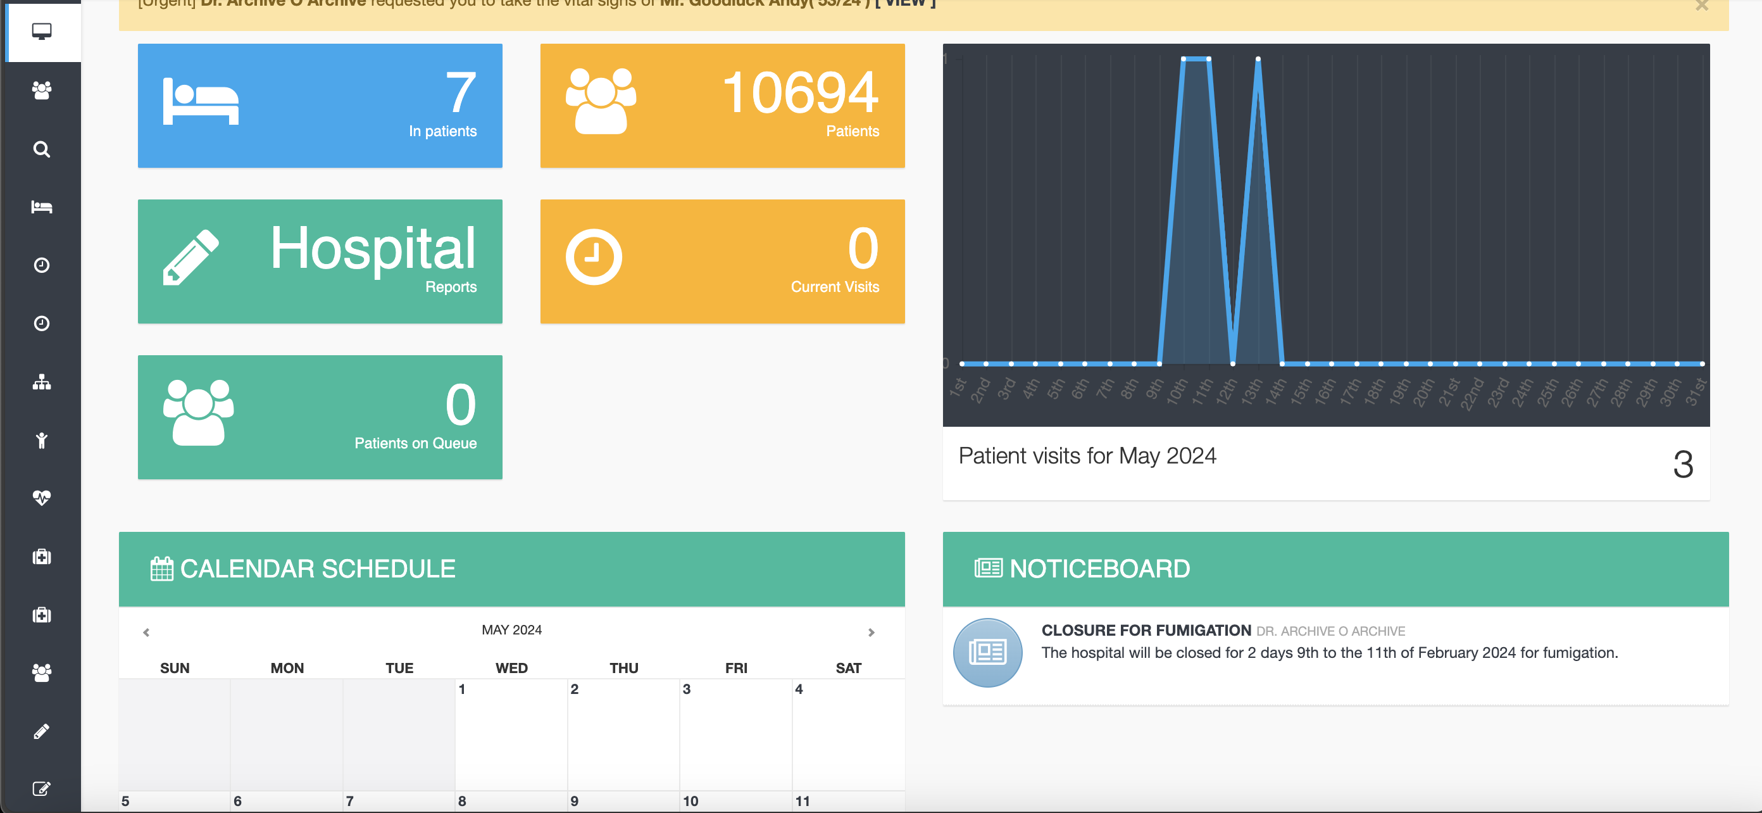Open the magnifier search sidebar icon

(x=42, y=149)
